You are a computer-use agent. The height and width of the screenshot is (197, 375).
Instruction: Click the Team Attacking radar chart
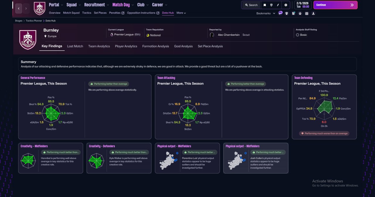pos(188,113)
